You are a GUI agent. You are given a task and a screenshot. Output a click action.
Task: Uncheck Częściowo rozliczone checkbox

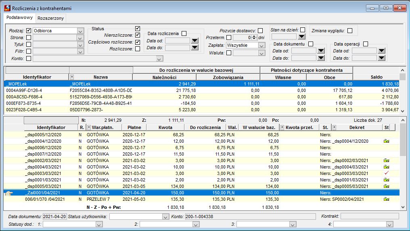[x=138, y=42]
